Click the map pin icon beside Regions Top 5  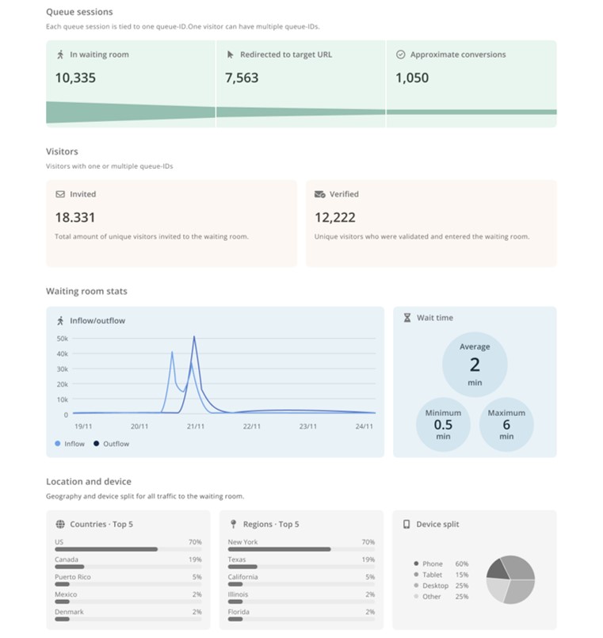(233, 525)
